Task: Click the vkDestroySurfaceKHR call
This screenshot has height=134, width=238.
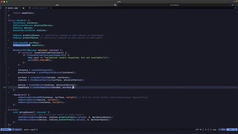Action: (x=48, y=97)
